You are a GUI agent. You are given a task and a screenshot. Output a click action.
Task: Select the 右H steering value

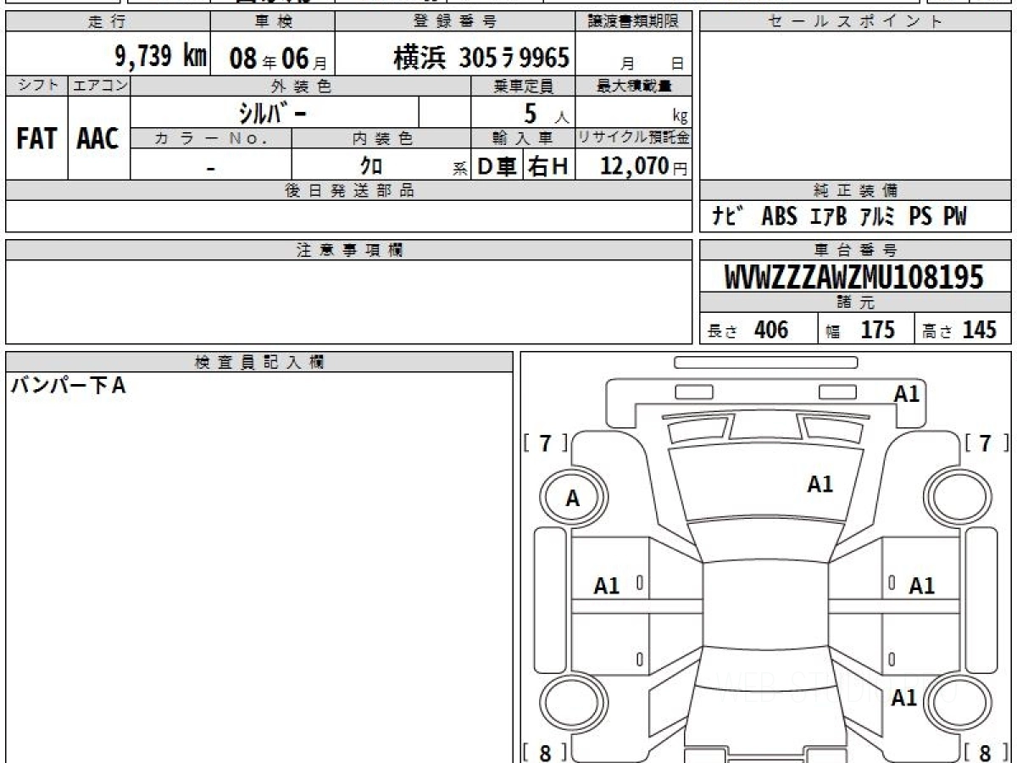tap(548, 167)
